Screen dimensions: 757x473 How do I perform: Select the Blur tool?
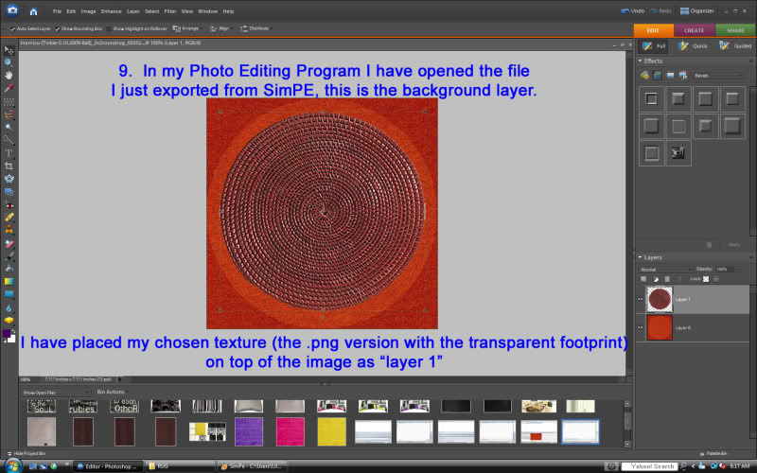click(9, 307)
